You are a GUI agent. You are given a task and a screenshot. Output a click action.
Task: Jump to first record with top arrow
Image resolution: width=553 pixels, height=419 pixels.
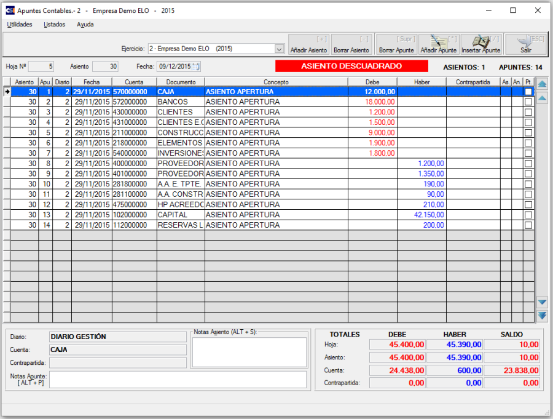(542, 84)
